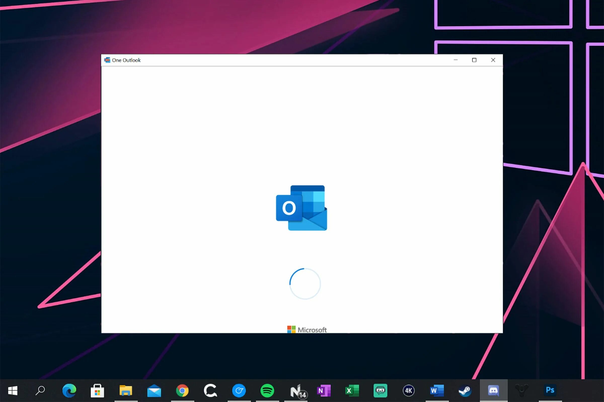Image resolution: width=604 pixels, height=402 pixels.
Task: Close the One Outlook window
Action: pyautogui.click(x=493, y=60)
